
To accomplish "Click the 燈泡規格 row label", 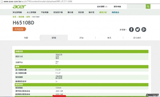I will (19, 88).
